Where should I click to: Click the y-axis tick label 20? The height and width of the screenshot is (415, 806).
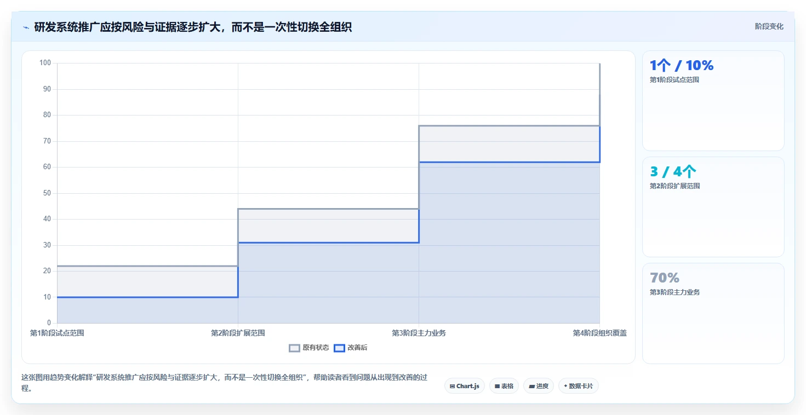click(47, 271)
